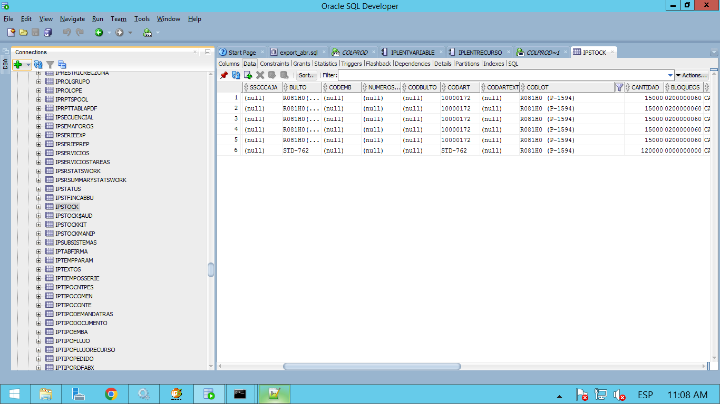
Task: Select the 120000 CANTIDAD cell
Action: tap(644, 150)
